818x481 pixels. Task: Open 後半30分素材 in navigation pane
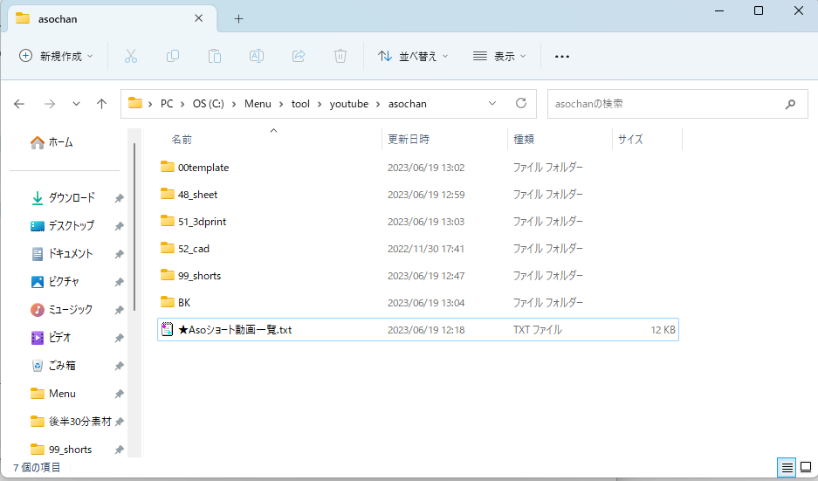[71, 421]
